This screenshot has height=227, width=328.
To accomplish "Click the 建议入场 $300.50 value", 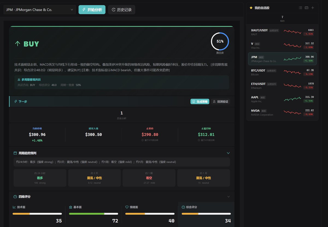I will [93, 135].
